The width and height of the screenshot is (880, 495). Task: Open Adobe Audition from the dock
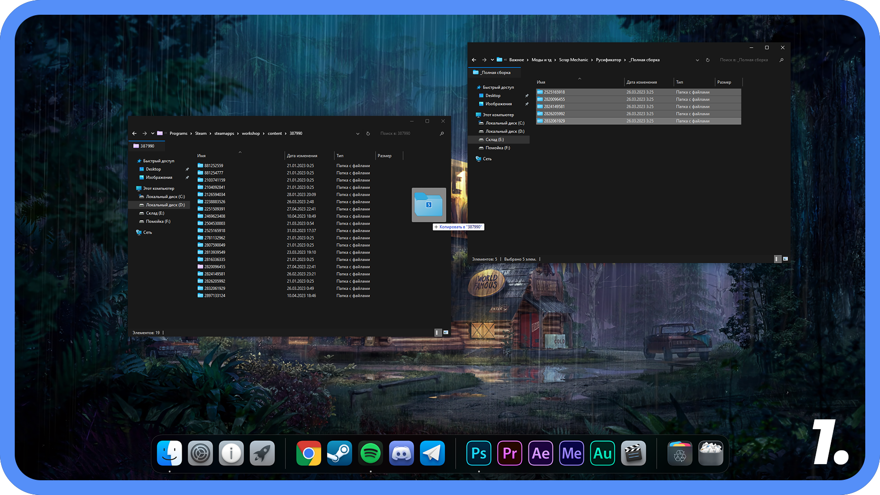[603, 453]
